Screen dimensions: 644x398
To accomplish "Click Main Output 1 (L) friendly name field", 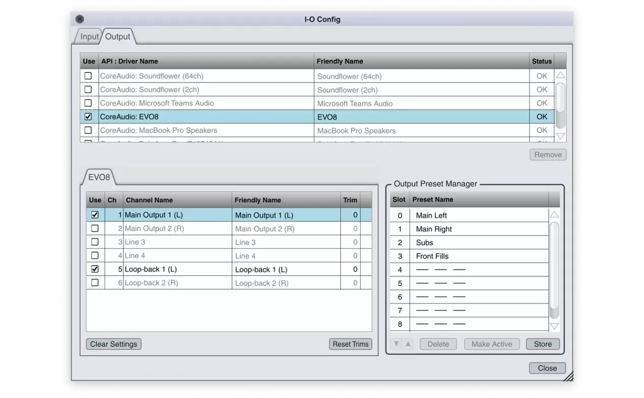I will click(287, 215).
